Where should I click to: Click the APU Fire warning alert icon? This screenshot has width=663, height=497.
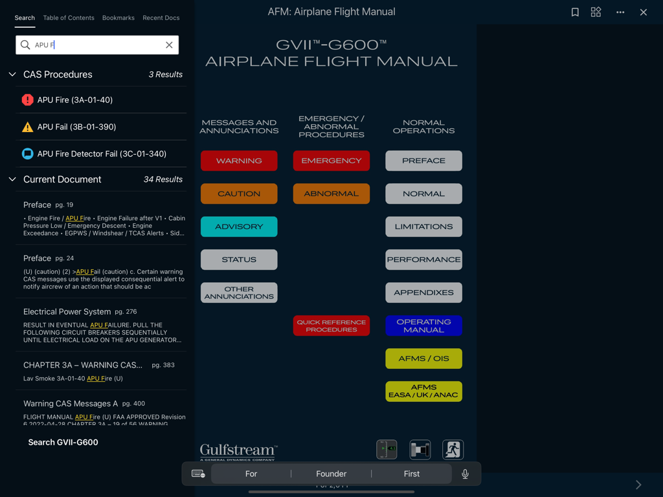[x=27, y=100]
